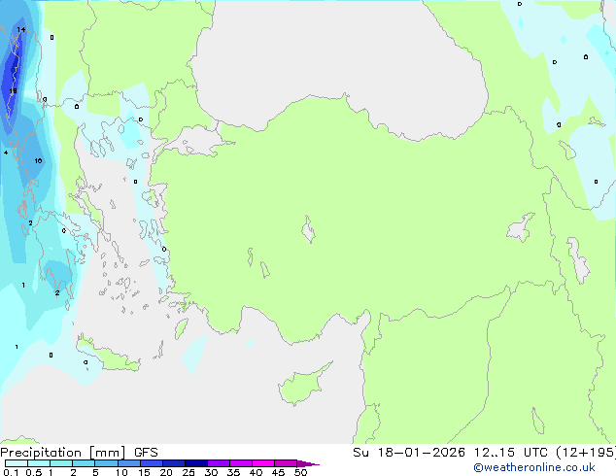The height and width of the screenshot is (476, 616).
Task: Click the '14' precipitation value on map
Action: point(21,29)
